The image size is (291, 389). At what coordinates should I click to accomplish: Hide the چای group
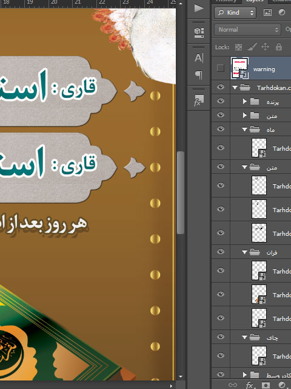click(221, 337)
